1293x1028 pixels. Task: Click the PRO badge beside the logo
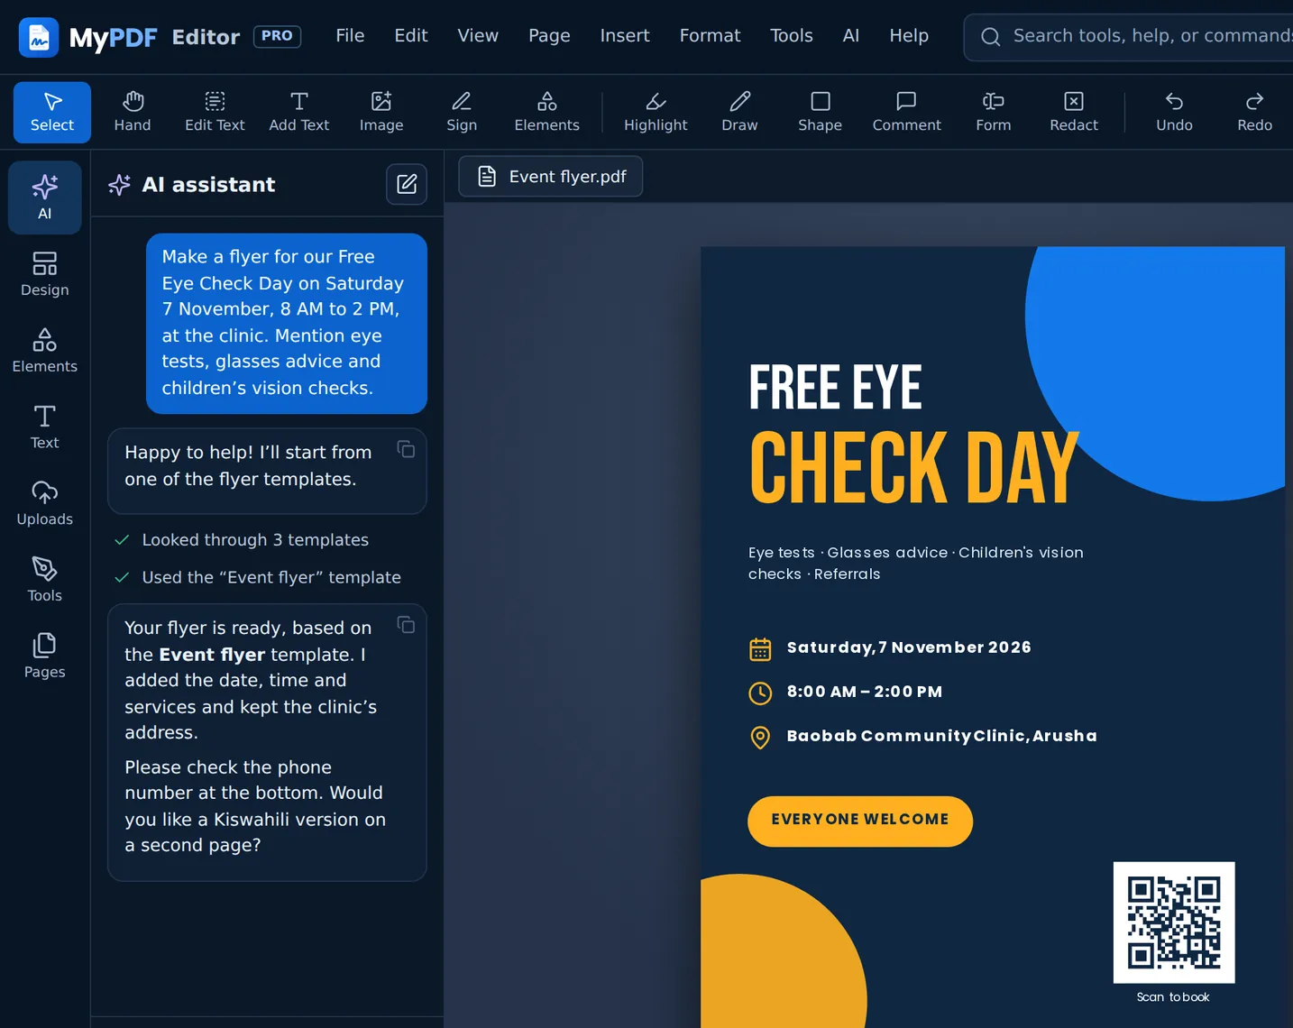click(x=277, y=36)
